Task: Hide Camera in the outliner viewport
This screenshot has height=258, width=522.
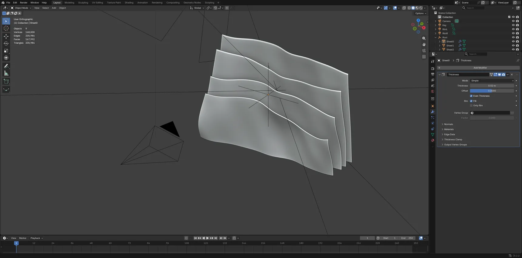Action: tap(513, 21)
